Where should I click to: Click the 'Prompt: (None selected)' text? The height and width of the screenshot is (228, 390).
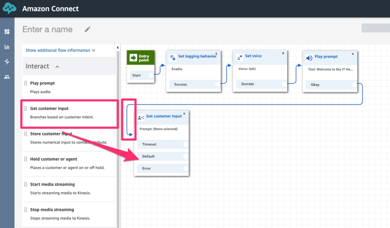pos(158,129)
